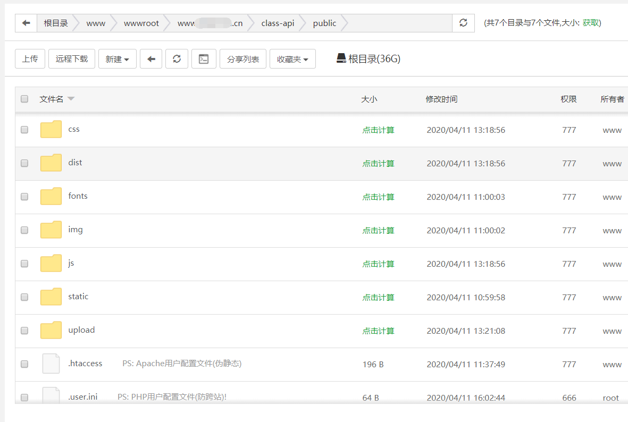
Task: Click the back arrow left of the breadcrumb
Action: 26,23
